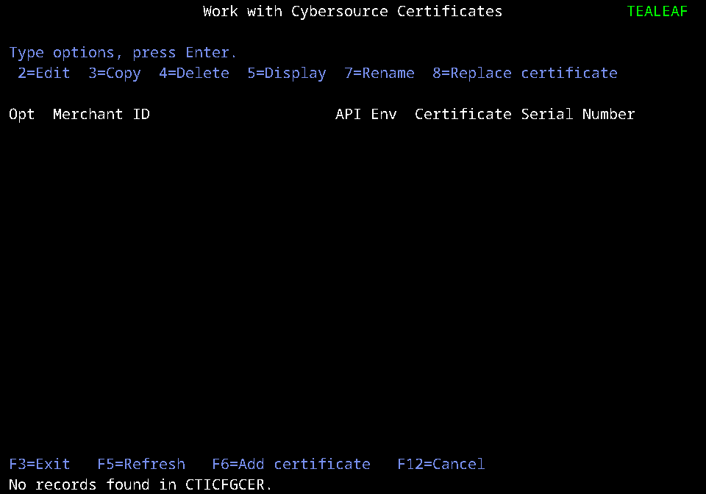This screenshot has height=494, width=706.
Task: Click the F3=Exit function key label
Action: tap(40, 464)
